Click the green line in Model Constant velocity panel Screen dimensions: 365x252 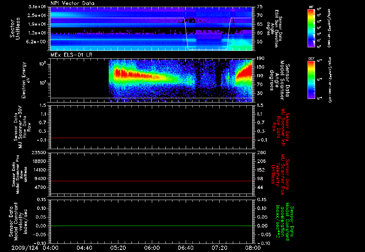(x=151, y=226)
